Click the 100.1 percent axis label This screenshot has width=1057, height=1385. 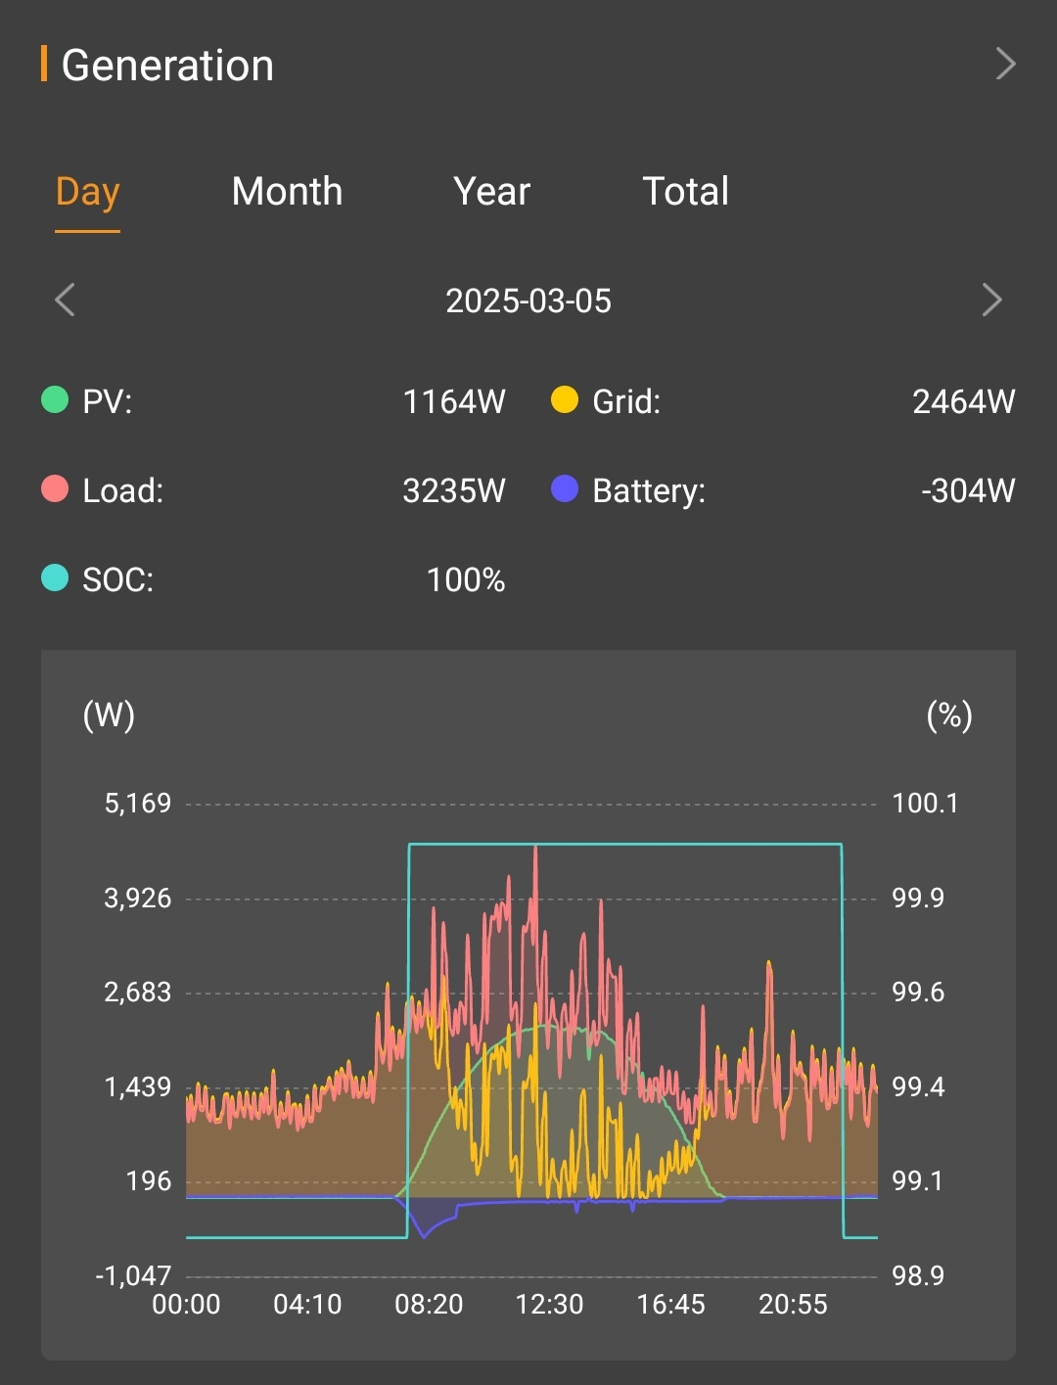click(925, 804)
